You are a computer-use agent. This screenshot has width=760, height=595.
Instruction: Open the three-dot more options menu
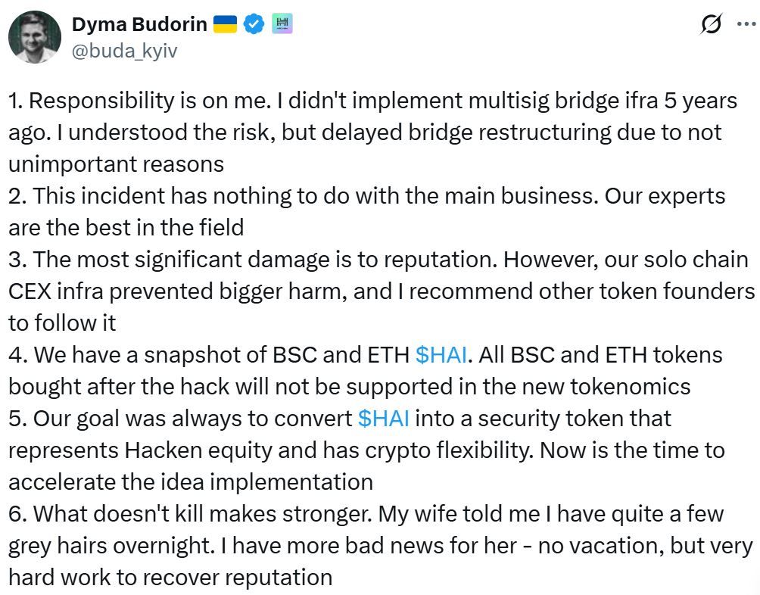[x=747, y=23]
